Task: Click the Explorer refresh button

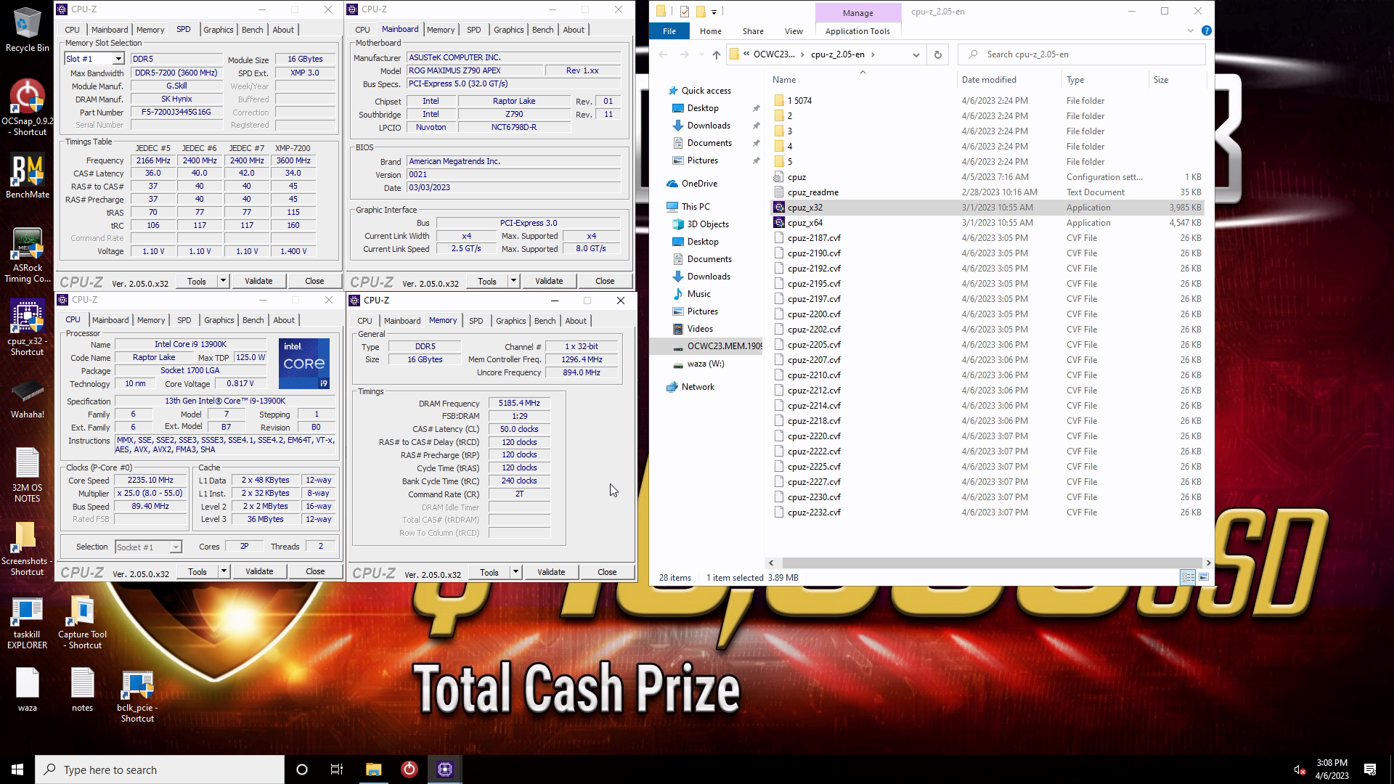Action: click(937, 54)
